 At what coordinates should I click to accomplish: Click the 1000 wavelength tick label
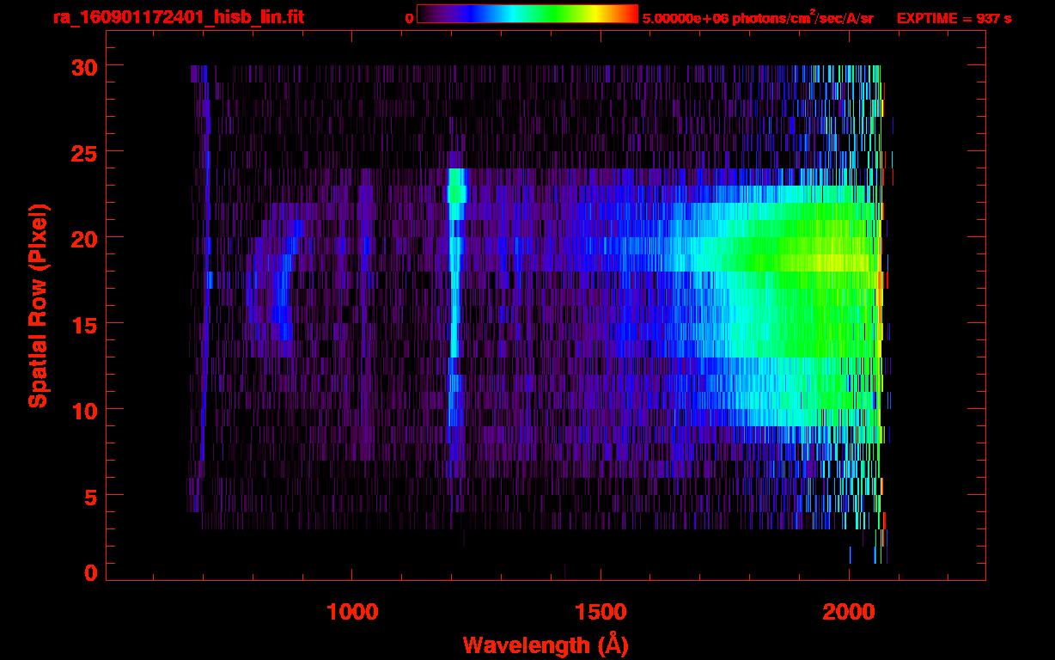352,612
